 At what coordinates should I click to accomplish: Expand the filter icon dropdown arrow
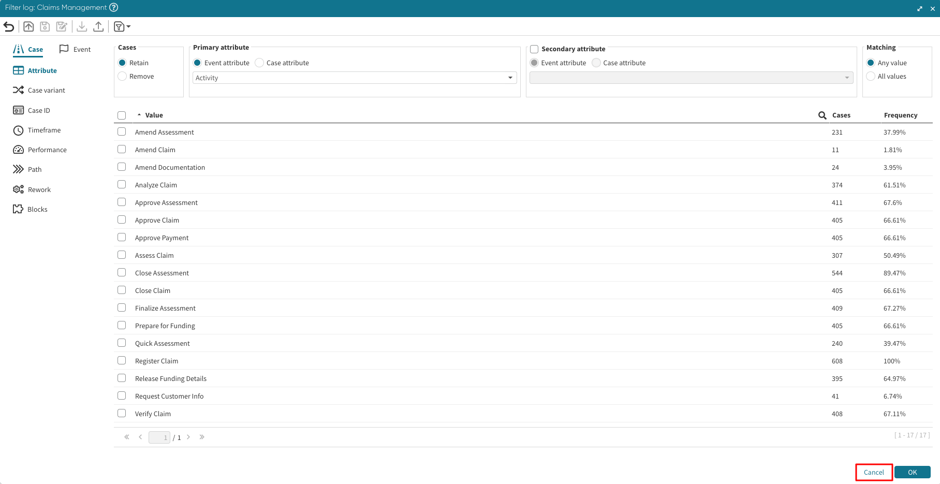[x=128, y=26]
